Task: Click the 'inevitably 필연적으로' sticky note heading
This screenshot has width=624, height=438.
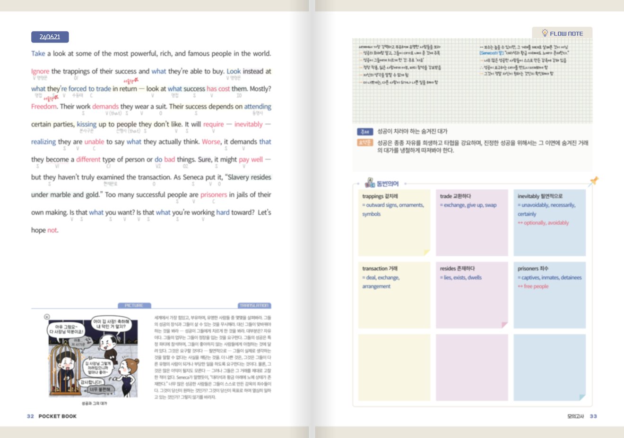Action: [x=540, y=196]
